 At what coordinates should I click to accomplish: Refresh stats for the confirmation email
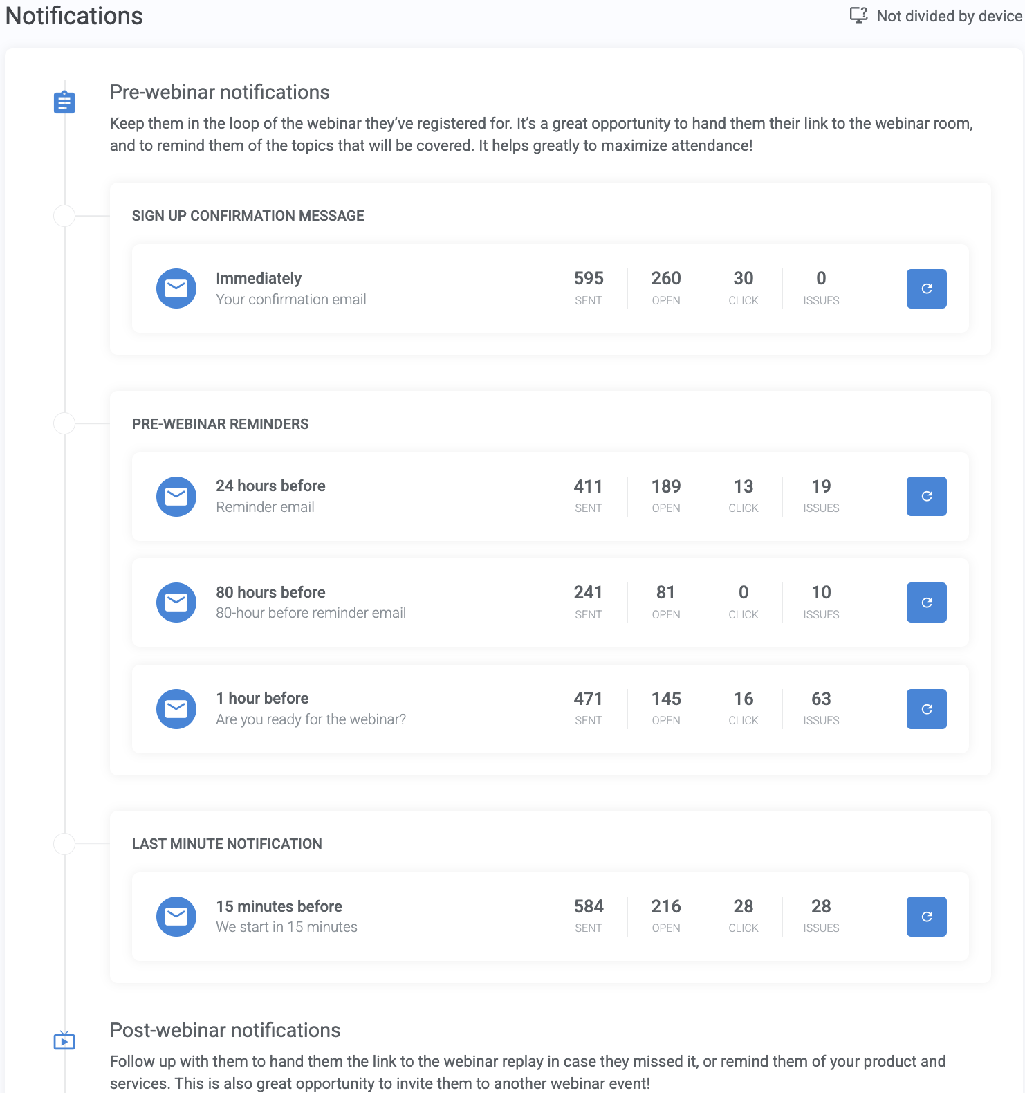[x=926, y=288]
